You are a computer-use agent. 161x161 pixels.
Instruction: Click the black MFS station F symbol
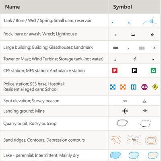[134, 70]
